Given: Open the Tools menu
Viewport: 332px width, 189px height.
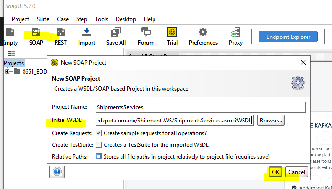Looking at the screenshot, I should click(x=101, y=19).
